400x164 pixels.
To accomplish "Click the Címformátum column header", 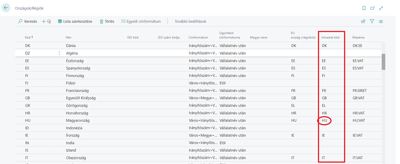I will (198, 38).
